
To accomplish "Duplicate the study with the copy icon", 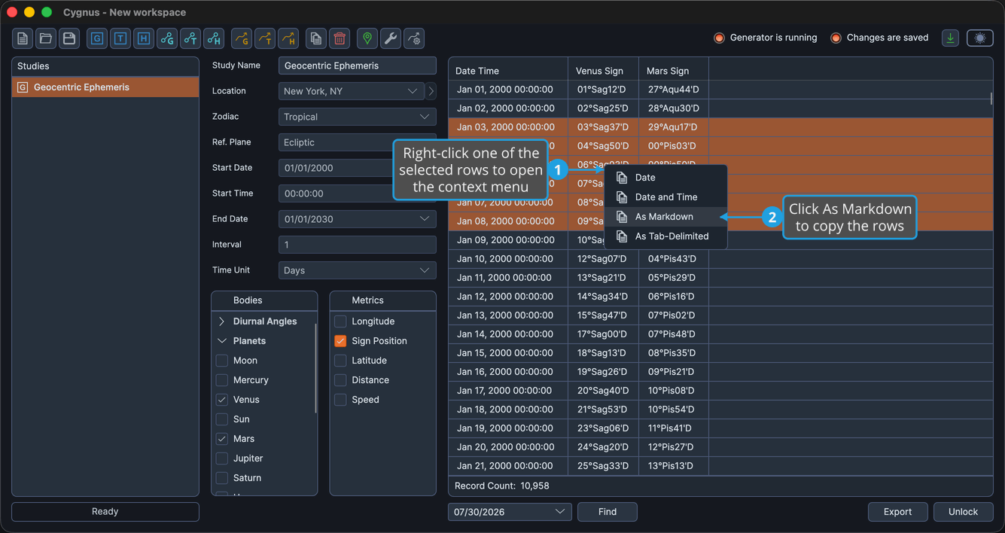I will coord(316,38).
